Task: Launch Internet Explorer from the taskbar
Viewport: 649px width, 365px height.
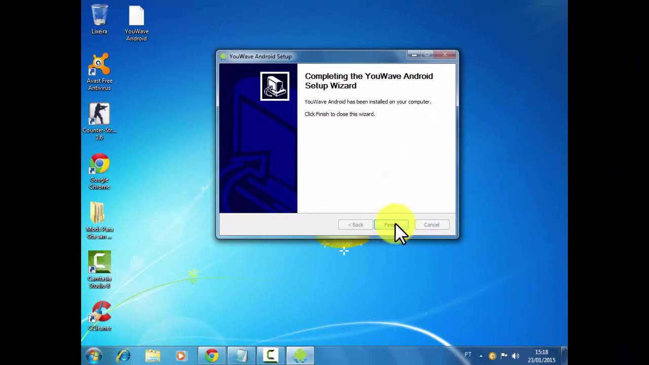Action: coord(123,356)
